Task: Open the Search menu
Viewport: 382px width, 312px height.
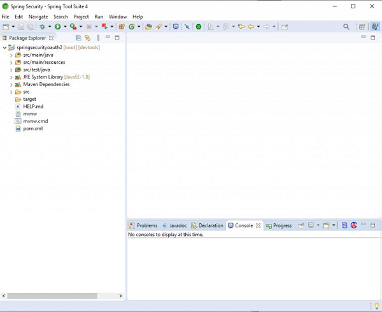Action: tap(60, 17)
